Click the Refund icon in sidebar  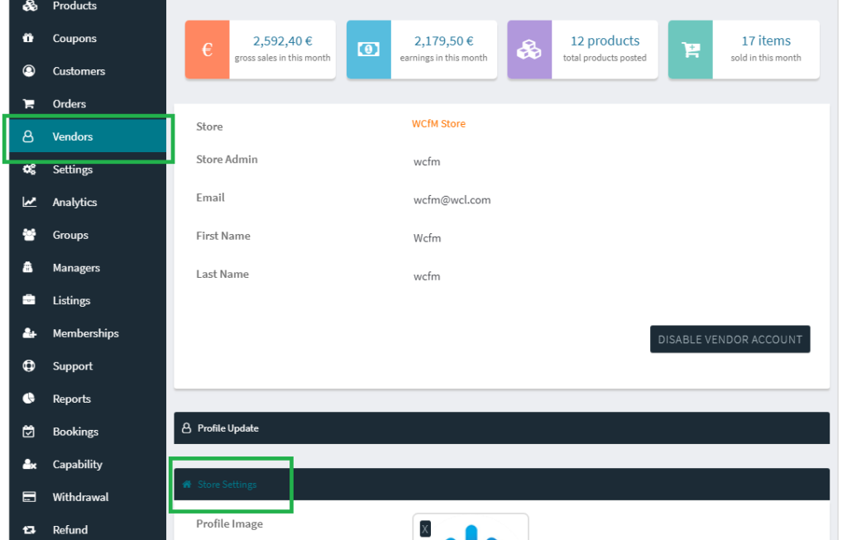[x=29, y=530]
